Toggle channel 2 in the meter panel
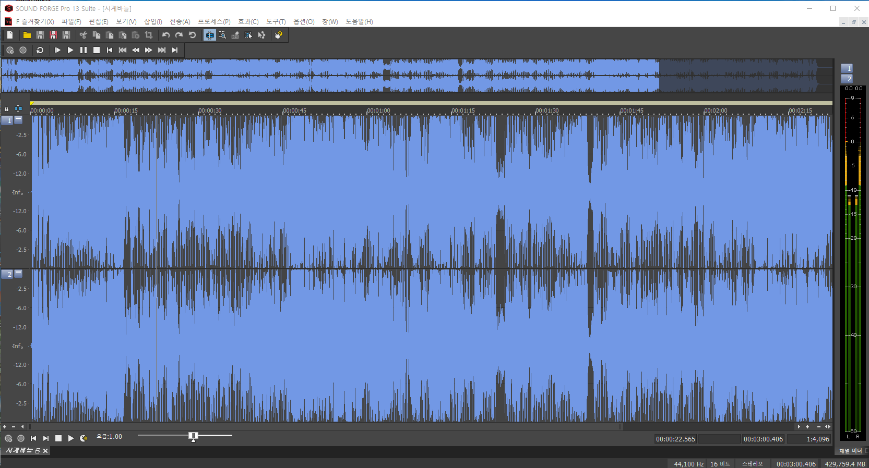 847,79
